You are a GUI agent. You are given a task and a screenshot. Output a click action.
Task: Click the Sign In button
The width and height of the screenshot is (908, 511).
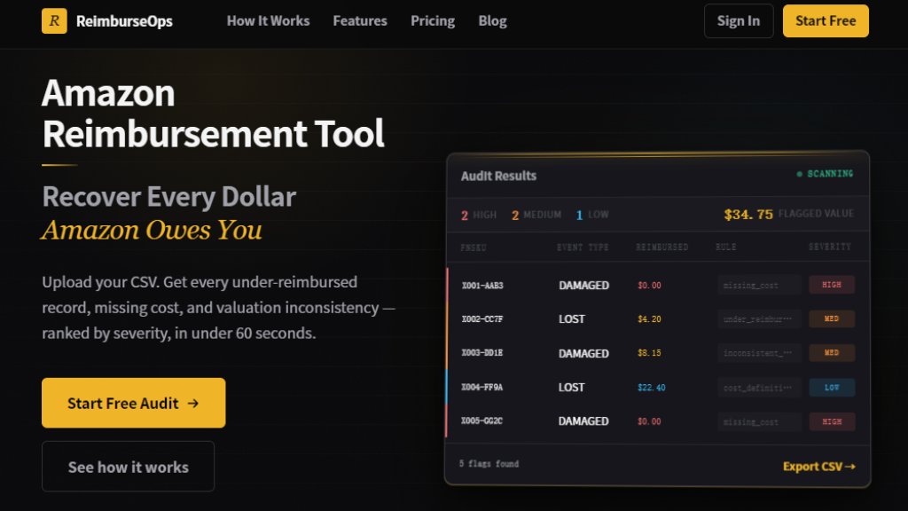739,21
